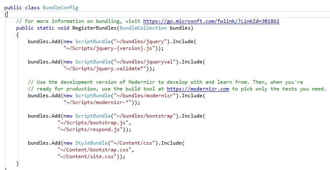Click the BundleConfig class name

[x=60, y=8]
